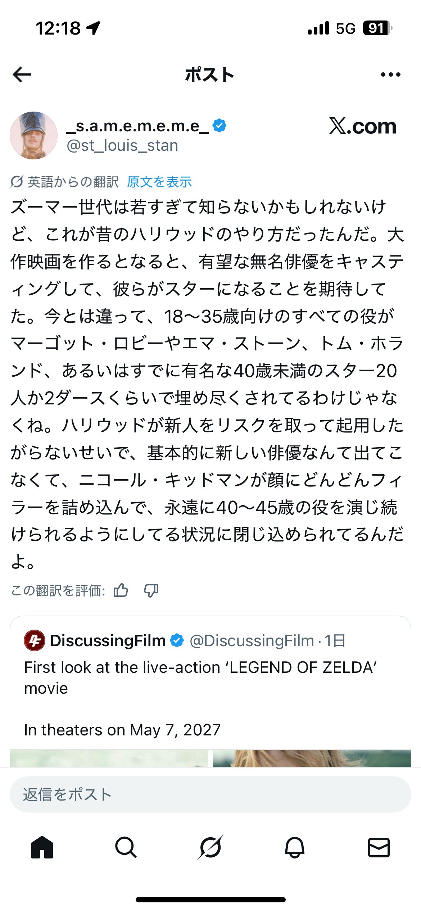The height and width of the screenshot is (911, 421).
Task: Open the three-dot more options menu
Action: [x=390, y=75]
